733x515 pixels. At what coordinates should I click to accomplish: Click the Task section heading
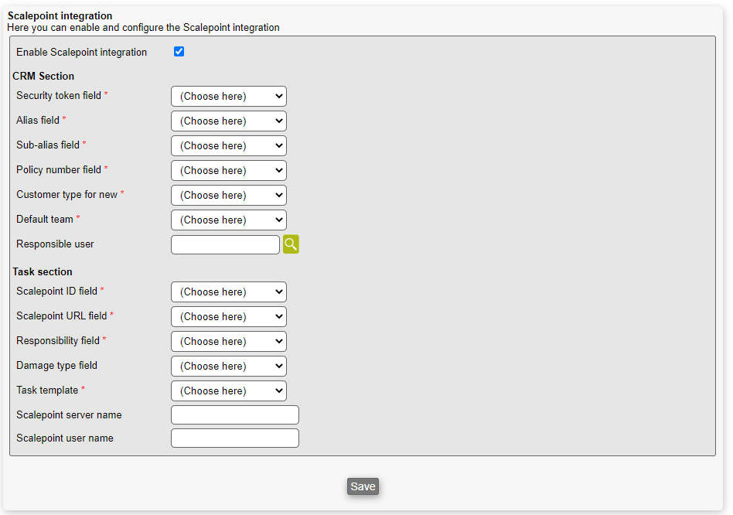pyautogui.click(x=43, y=272)
